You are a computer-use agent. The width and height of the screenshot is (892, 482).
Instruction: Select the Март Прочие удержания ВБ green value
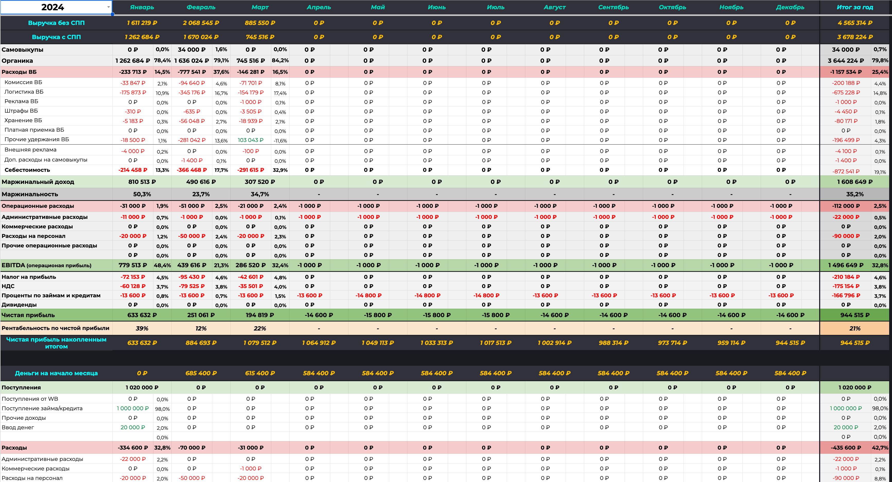point(250,140)
